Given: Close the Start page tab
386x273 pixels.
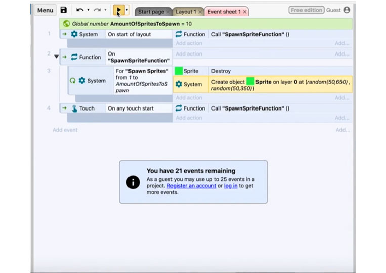Looking at the screenshot, I should click(168, 12).
